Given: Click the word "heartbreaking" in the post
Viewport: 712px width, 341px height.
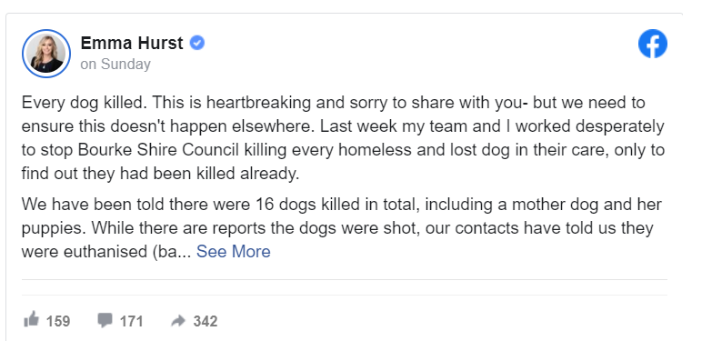Looking at the screenshot, I should click(259, 103).
